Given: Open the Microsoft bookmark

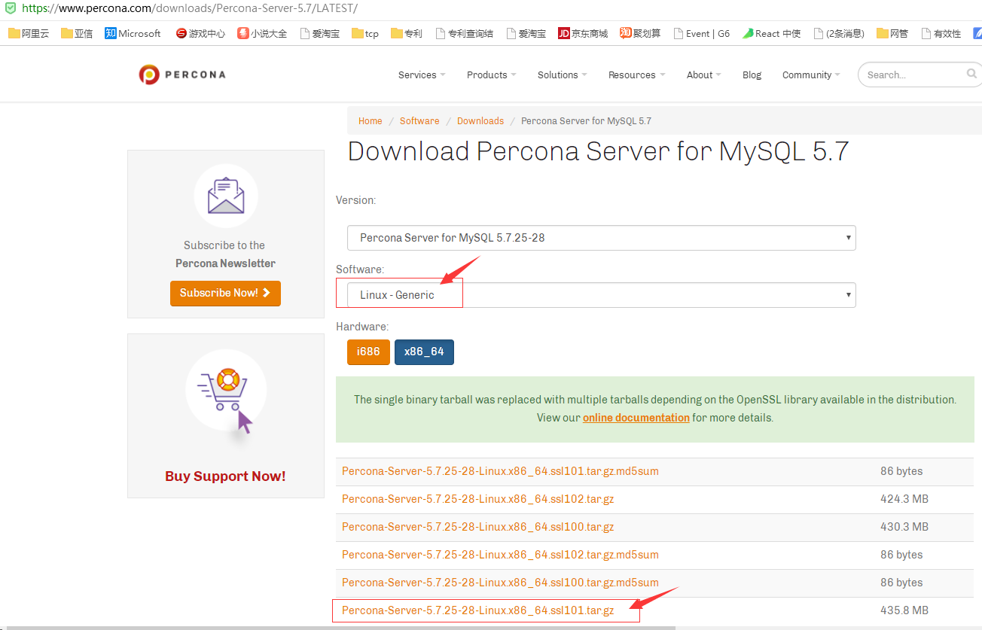Looking at the screenshot, I should (x=133, y=33).
